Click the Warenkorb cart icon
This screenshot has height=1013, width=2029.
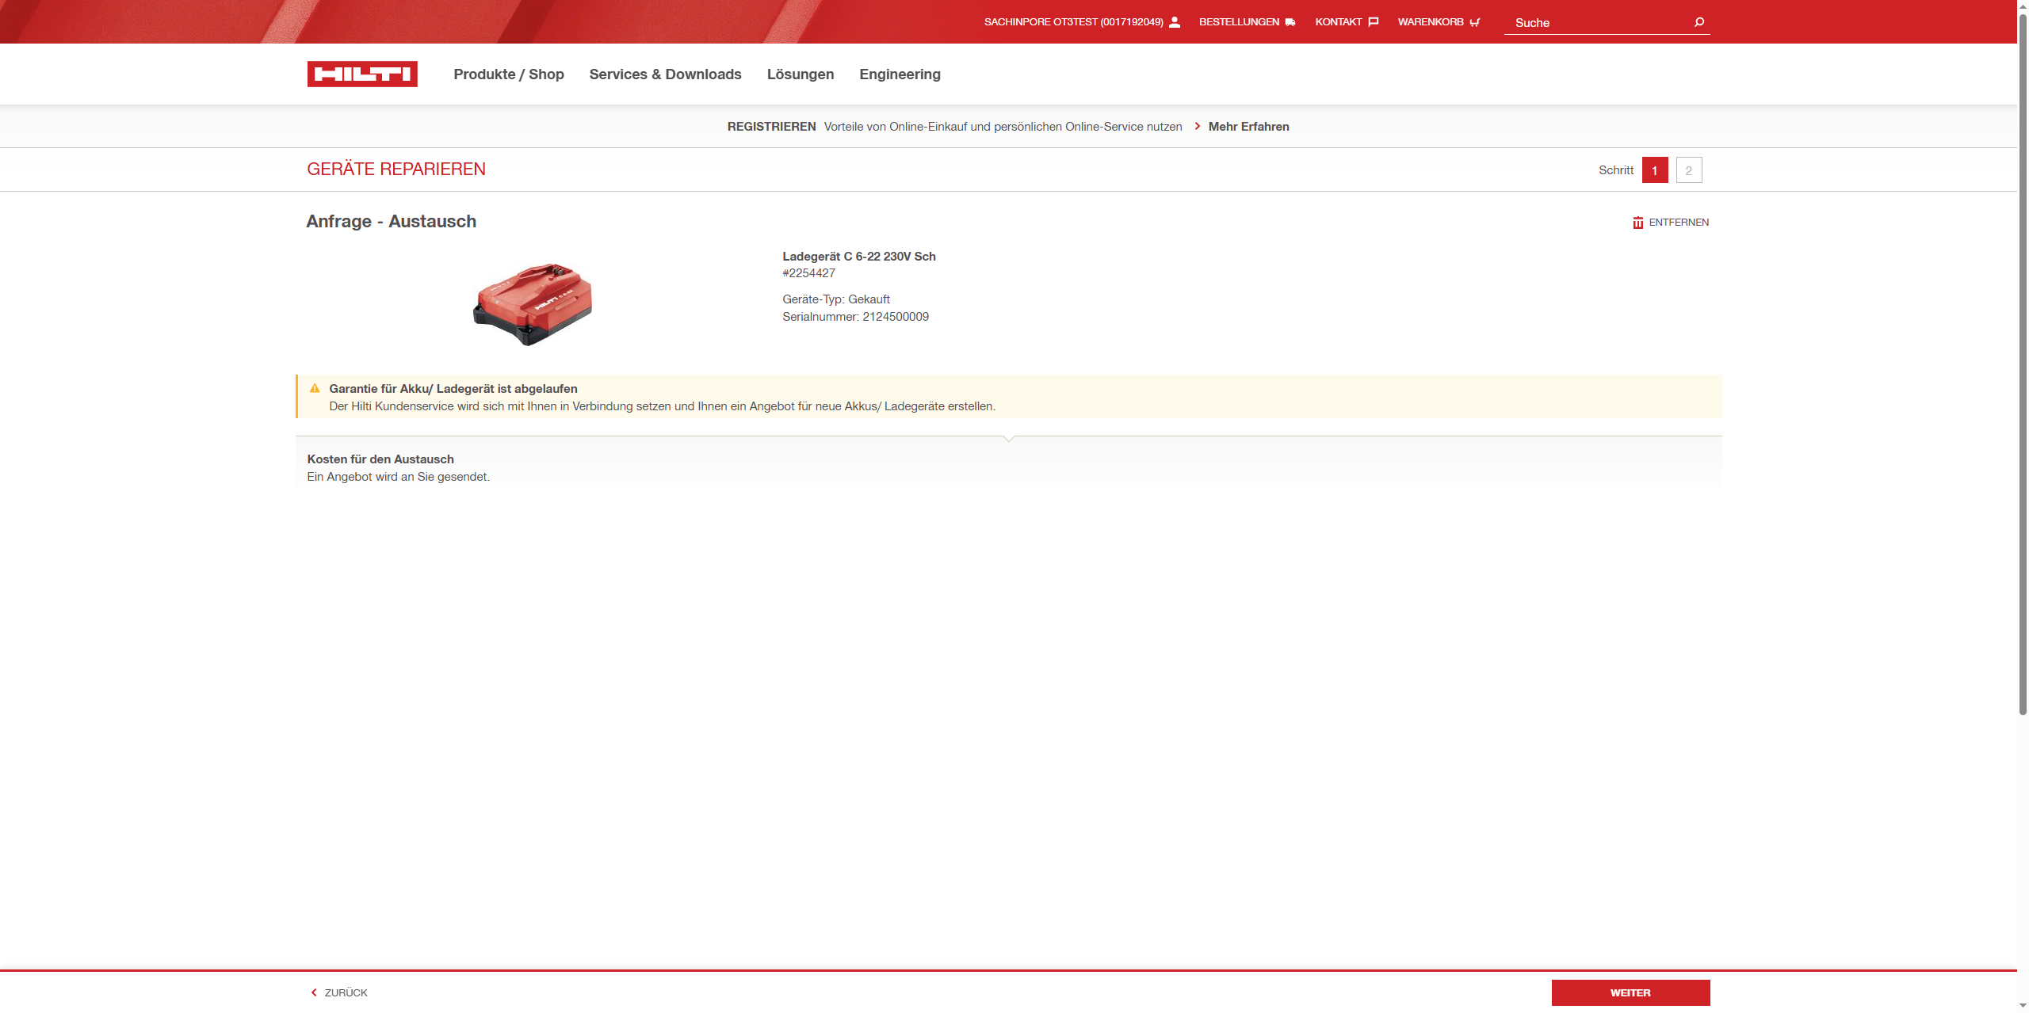pyautogui.click(x=1474, y=22)
